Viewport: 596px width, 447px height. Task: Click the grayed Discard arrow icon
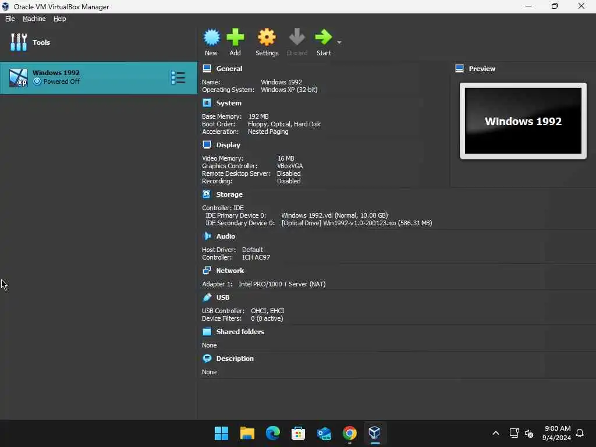(297, 37)
